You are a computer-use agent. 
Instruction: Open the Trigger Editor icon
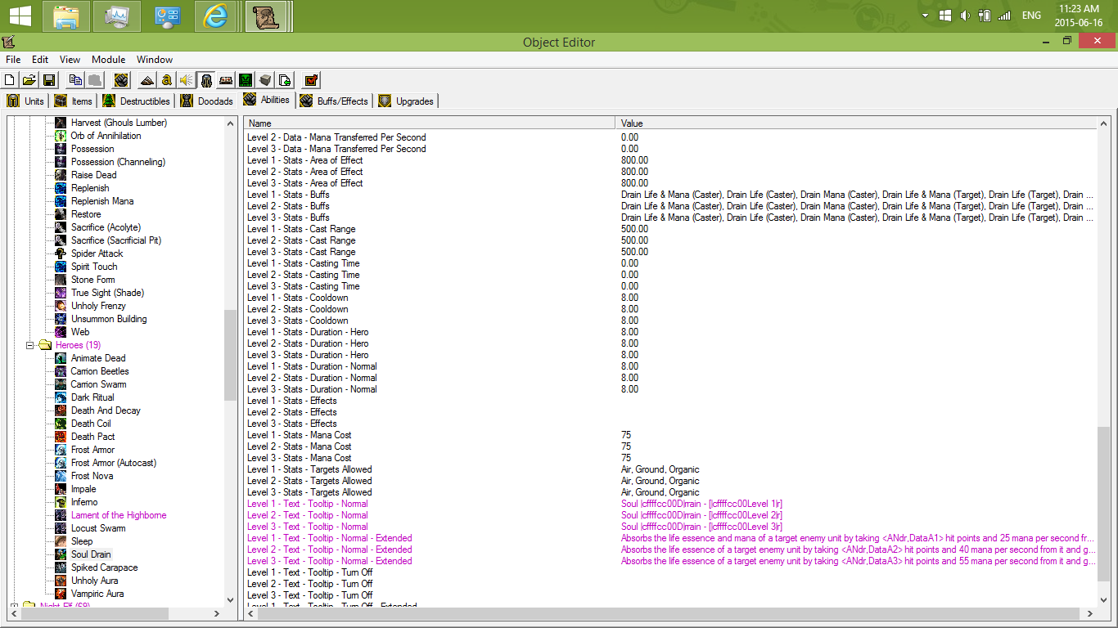167,80
